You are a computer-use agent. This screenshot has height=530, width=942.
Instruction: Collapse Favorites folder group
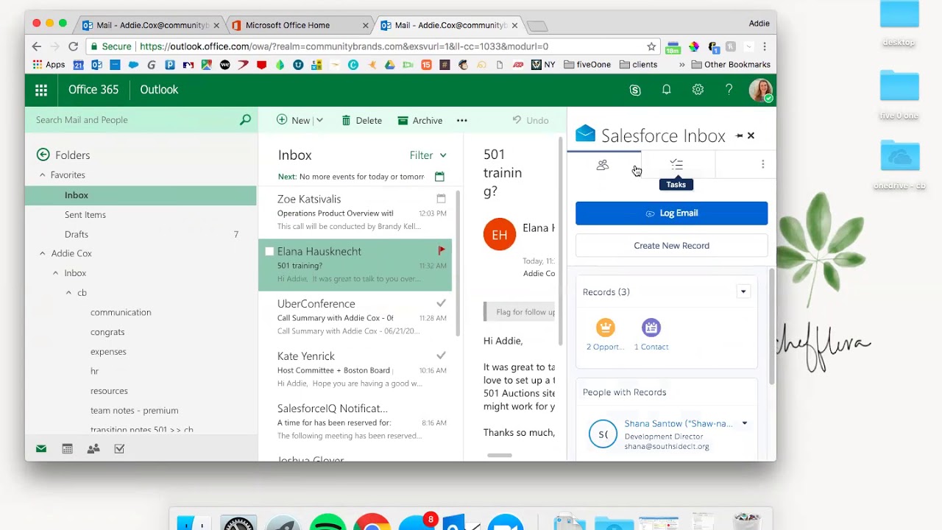42,174
